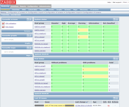Select Latest data in the submenu

pyautogui.click(x=33, y=10)
